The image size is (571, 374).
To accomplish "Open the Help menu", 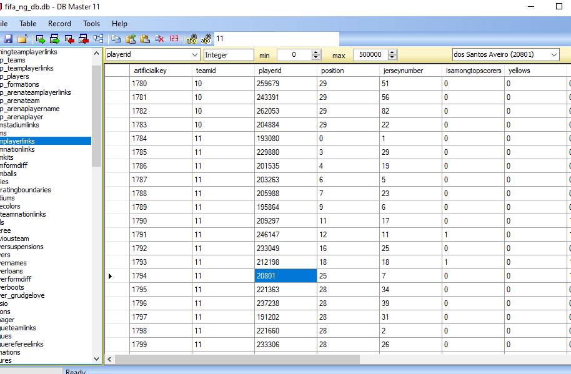I will point(119,24).
